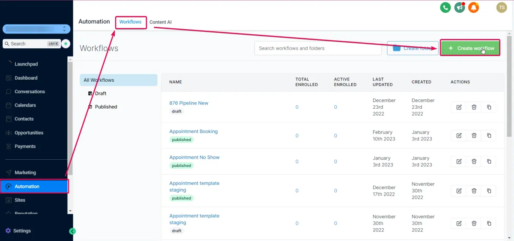Click the TS user avatar
The width and height of the screenshot is (514, 241).
(x=502, y=7)
